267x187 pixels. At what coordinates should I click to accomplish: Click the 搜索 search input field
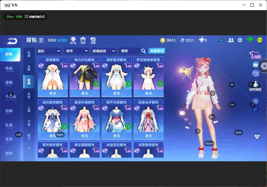(130, 51)
